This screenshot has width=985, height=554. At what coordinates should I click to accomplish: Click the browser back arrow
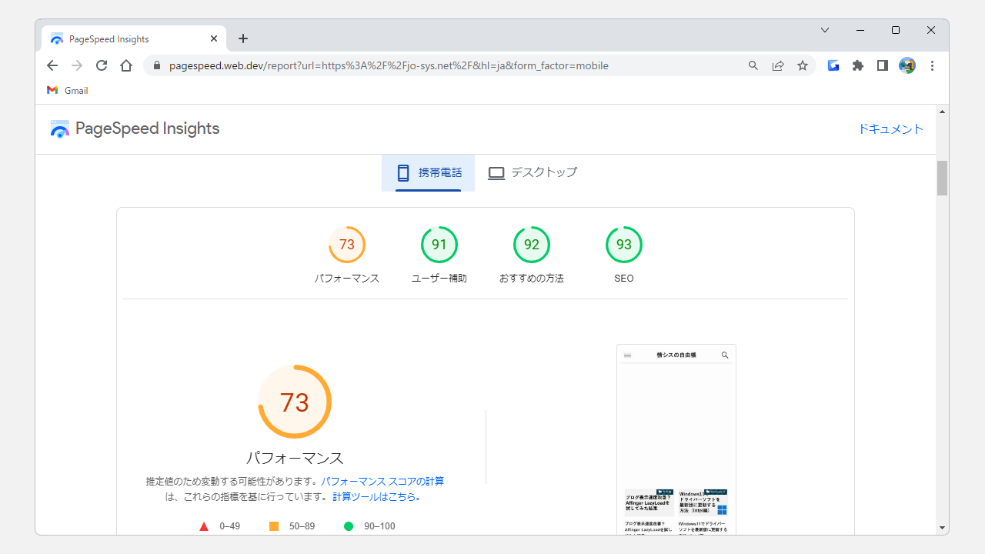pyautogui.click(x=52, y=65)
